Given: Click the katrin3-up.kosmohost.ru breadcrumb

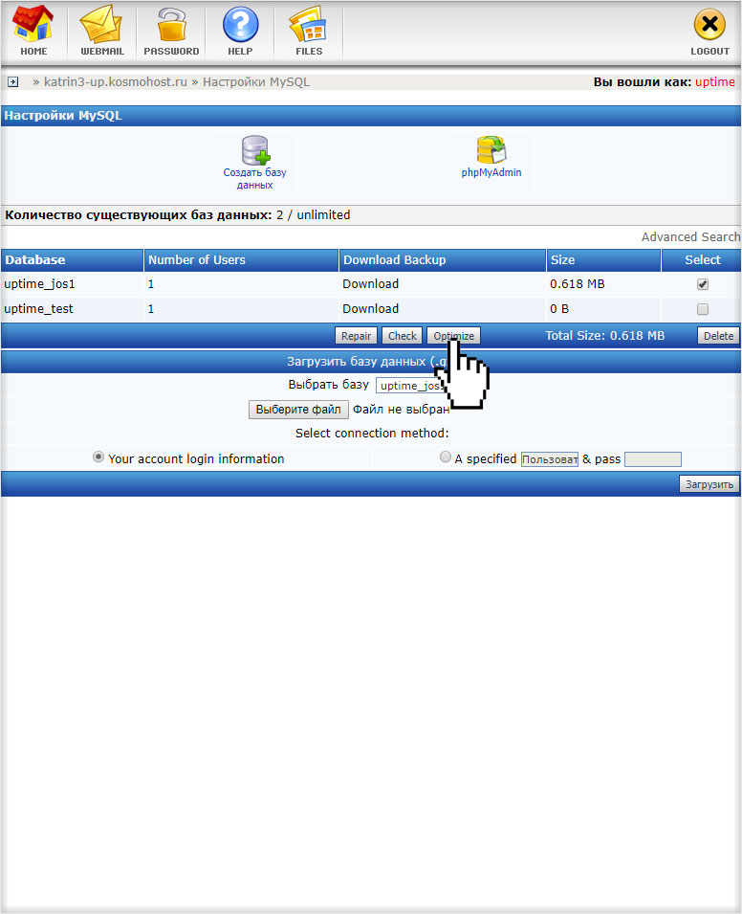Looking at the screenshot, I should pos(116,82).
